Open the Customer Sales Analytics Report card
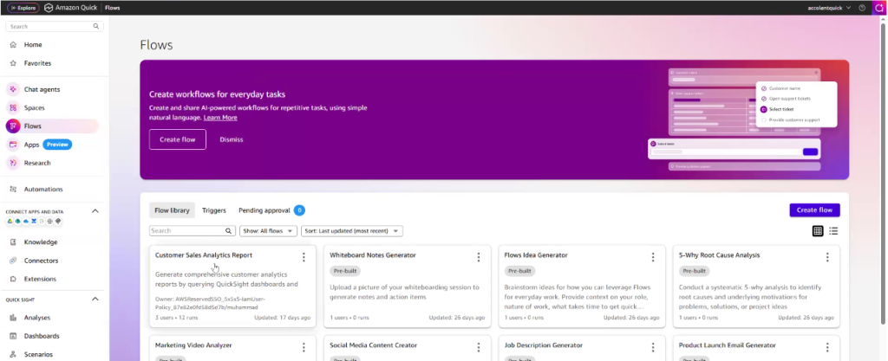The width and height of the screenshot is (888, 361). point(232,286)
